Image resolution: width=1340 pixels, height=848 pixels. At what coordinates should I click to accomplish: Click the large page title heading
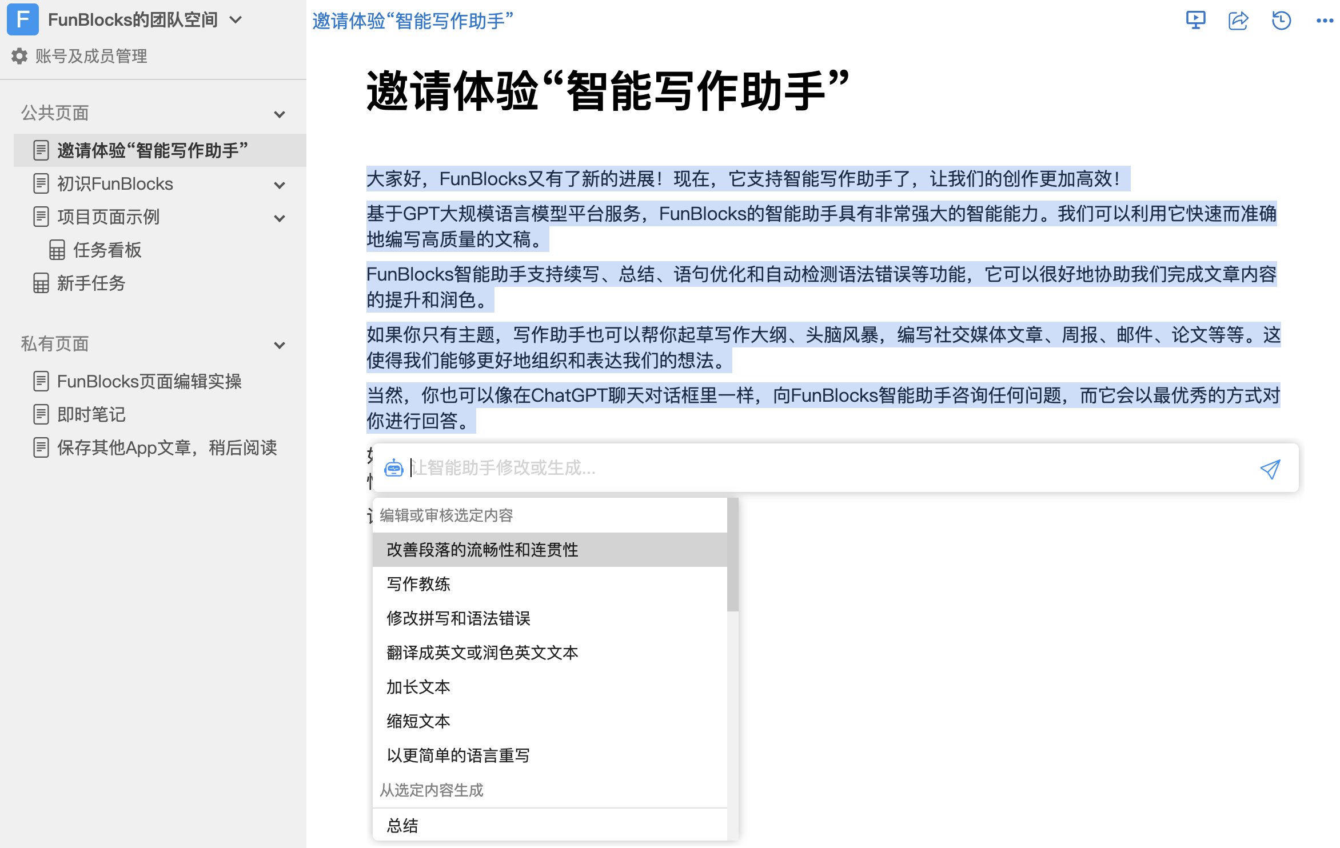(608, 90)
